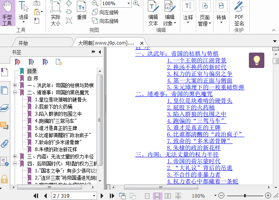Select bookmark 1.皇位是块难啃的硬骨头
The image size is (279, 200).
[x=61, y=100]
